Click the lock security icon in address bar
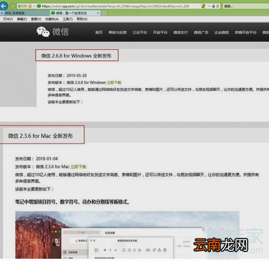The width and height of the screenshot is (269, 261). click(x=214, y=6)
